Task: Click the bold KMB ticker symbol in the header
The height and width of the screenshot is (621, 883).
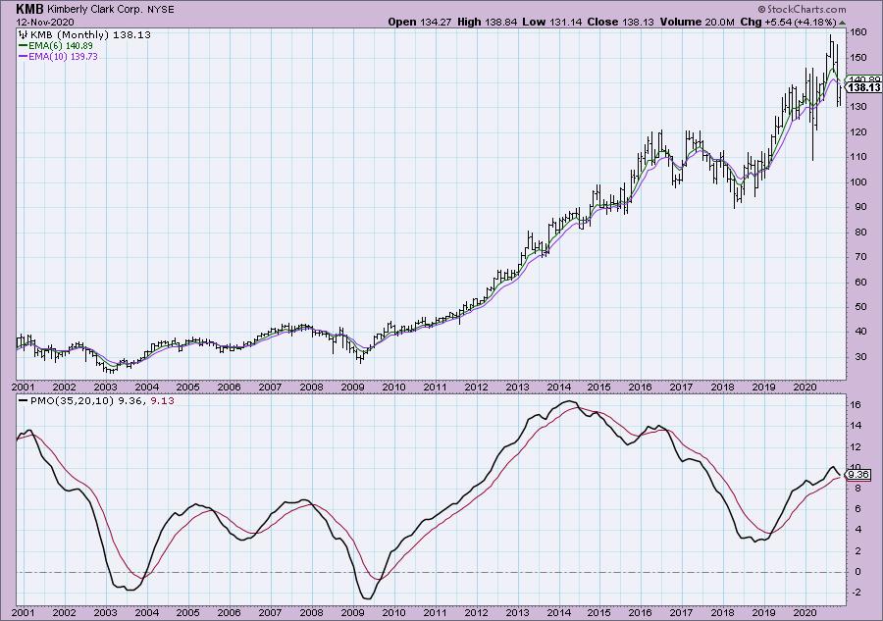Action: 29,9
